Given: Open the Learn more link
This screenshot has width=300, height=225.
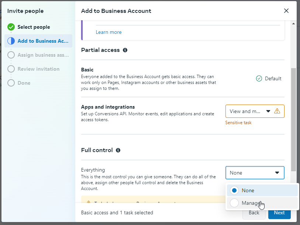Looking at the screenshot, I should [x=108, y=32].
